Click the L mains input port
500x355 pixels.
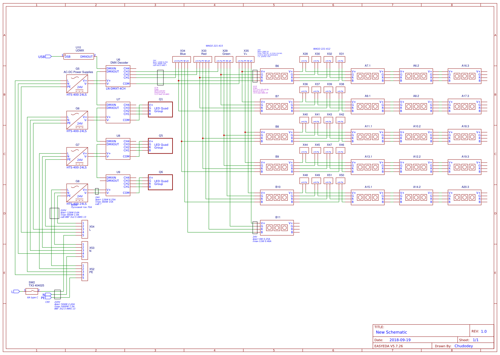coord(17,291)
